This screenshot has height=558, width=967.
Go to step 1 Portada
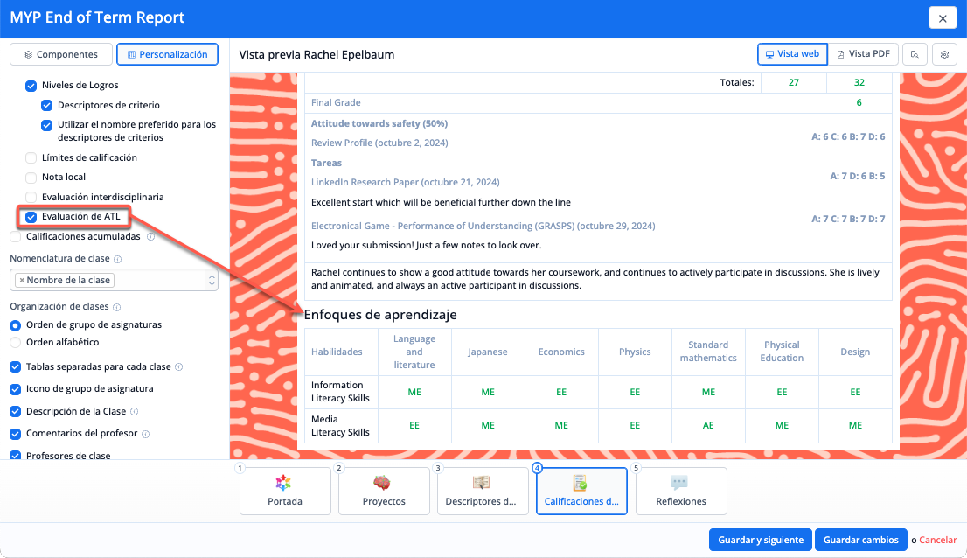point(285,492)
